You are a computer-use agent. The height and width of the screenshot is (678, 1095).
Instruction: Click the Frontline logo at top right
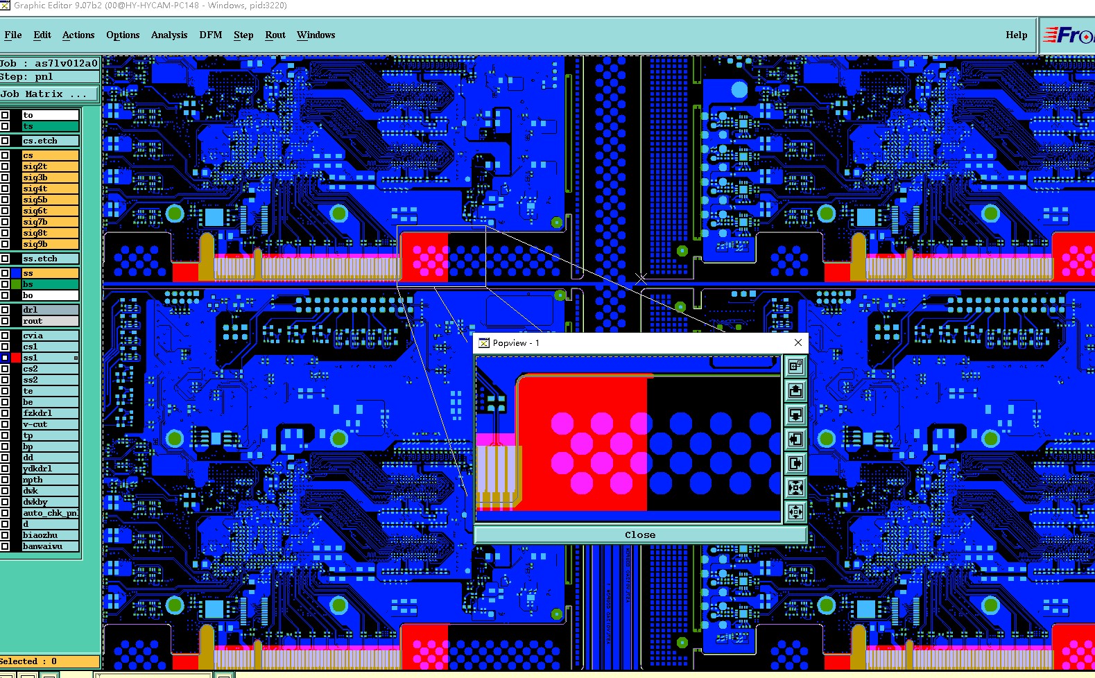tap(1068, 35)
